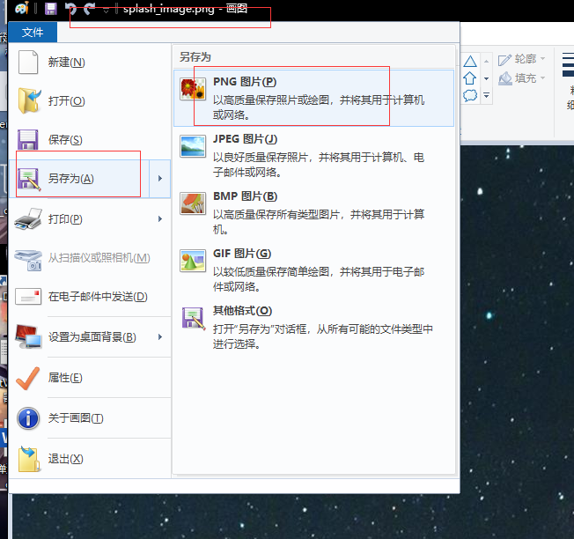Open the 文件 tab
The width and height of the screenshot is (574, 539).
(x=33, y=33)
